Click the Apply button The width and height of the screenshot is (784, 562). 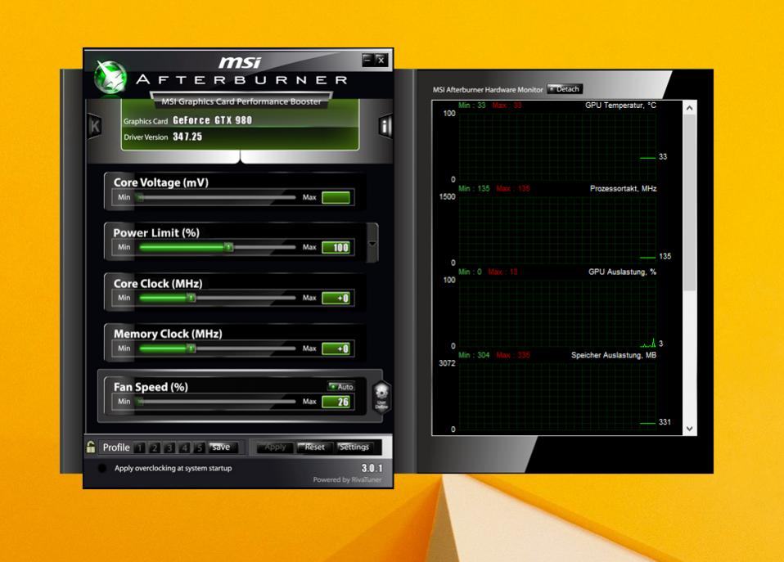tap(274, 447)
